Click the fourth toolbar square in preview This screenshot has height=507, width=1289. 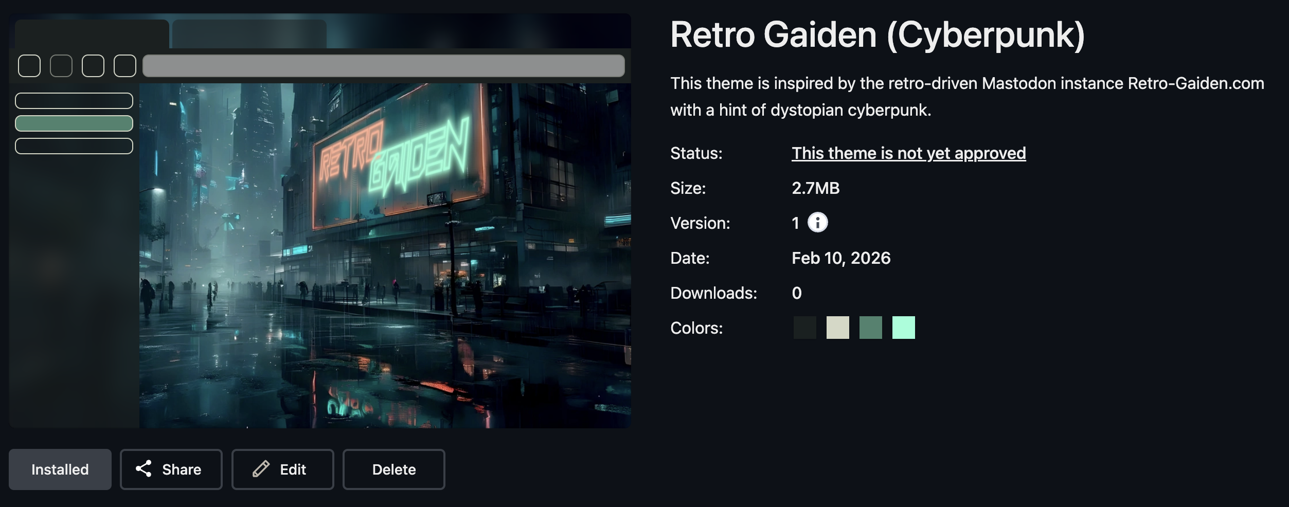(x=125, y=66)
